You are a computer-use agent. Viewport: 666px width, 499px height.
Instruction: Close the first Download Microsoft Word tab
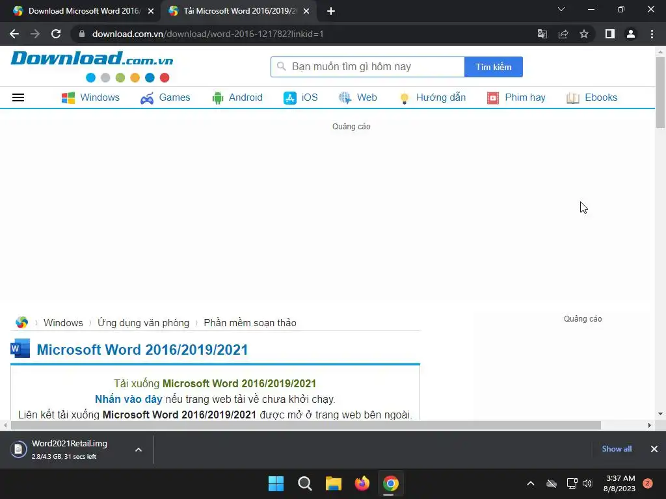[151, 12]
